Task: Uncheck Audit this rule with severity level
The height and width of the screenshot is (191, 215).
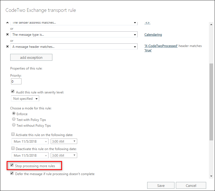Action: (13, 91)
